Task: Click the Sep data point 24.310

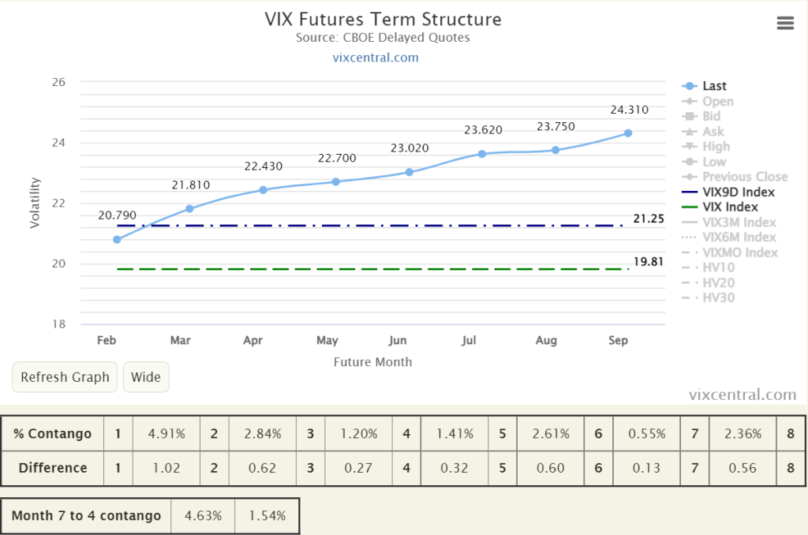Action: pos(627,133)
